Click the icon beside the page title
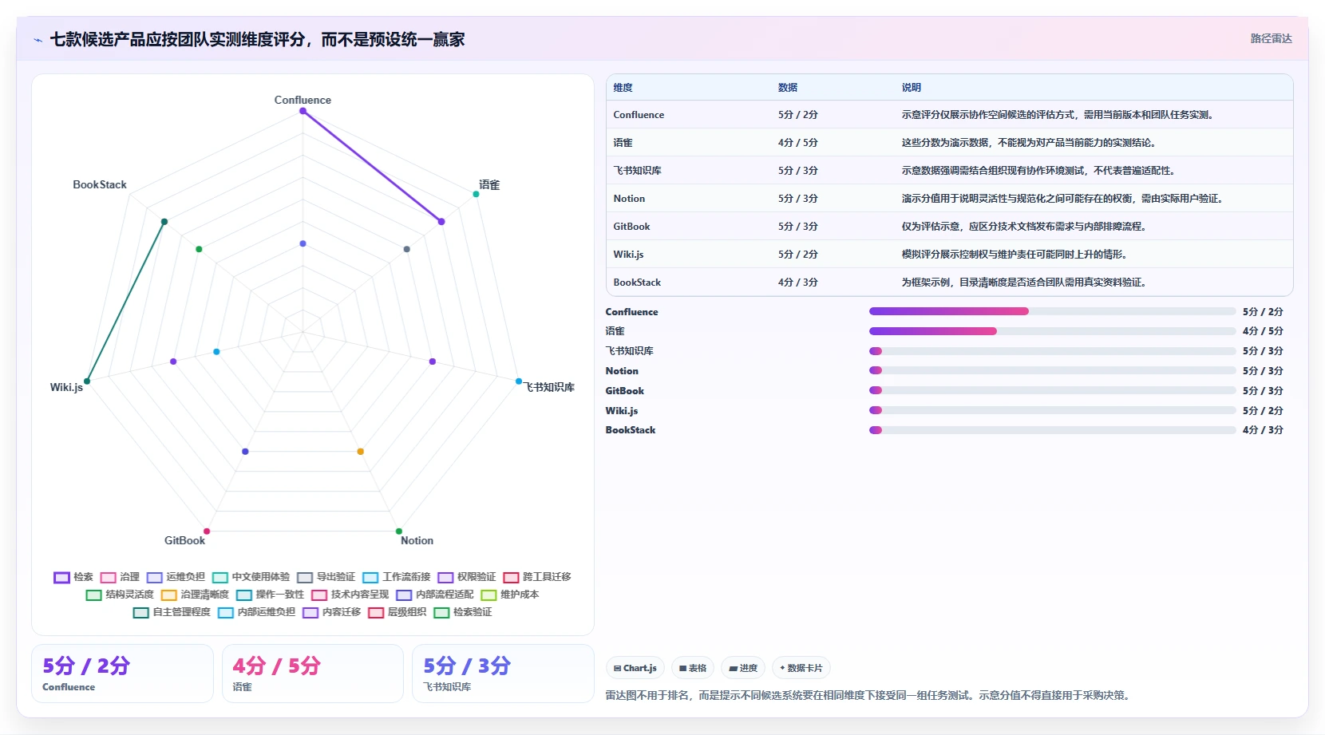Screen dimensions: 1325x735 [38, 40]
